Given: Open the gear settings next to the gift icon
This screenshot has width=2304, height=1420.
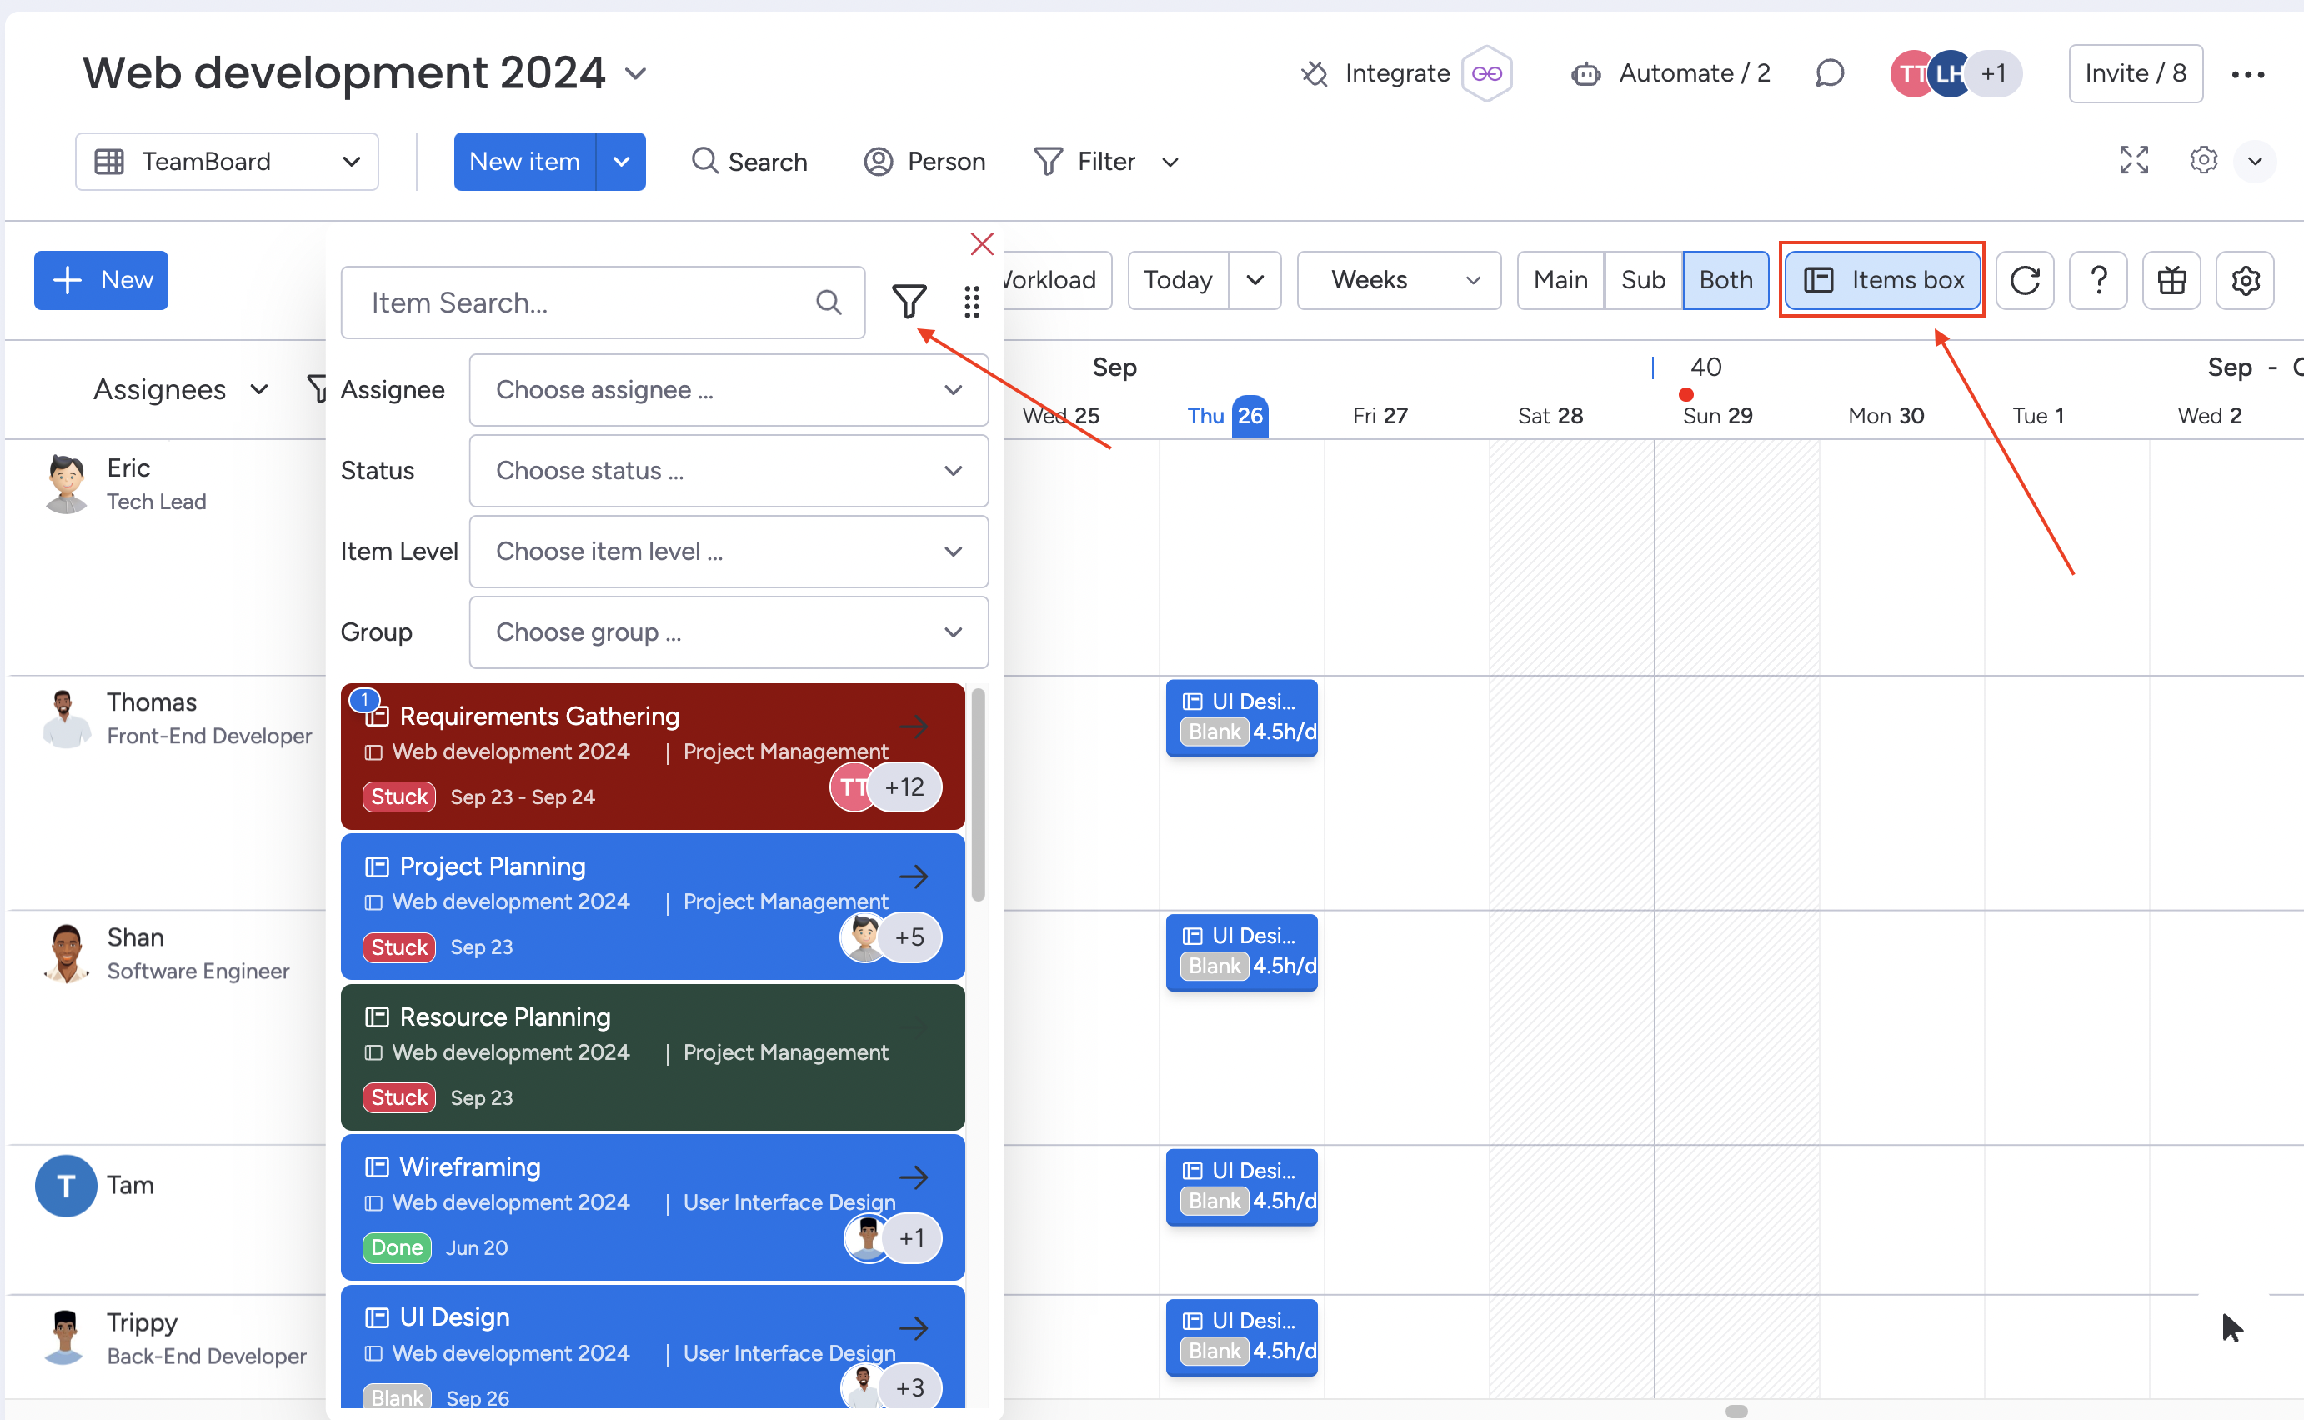Looking at the screenshot, I should coord(2244,280).
